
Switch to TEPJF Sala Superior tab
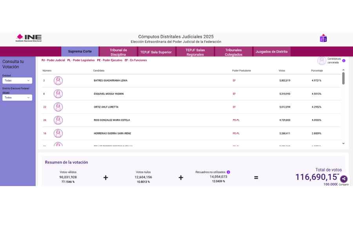coord(156,52)
